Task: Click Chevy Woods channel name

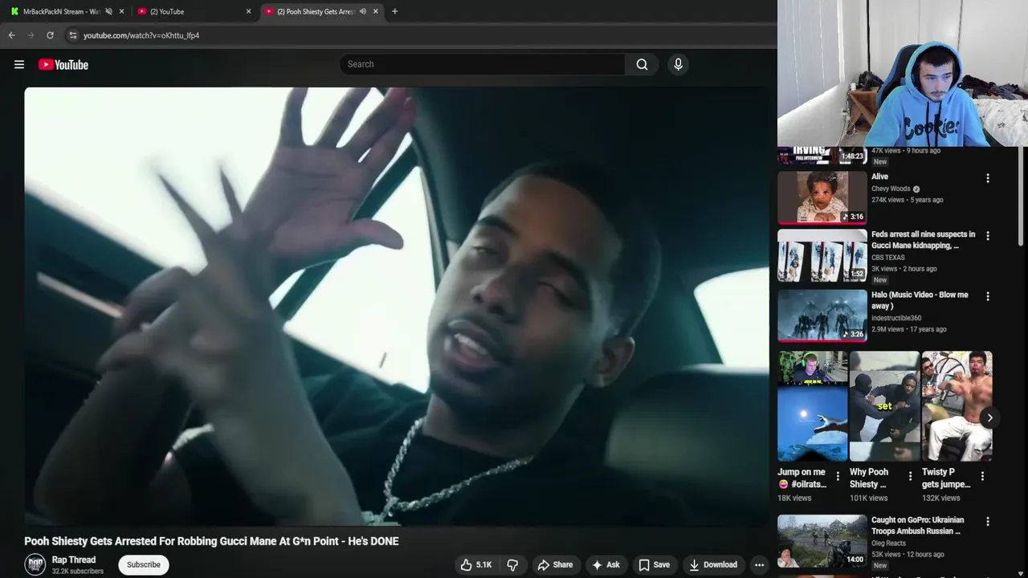Action: pos(891,189)
